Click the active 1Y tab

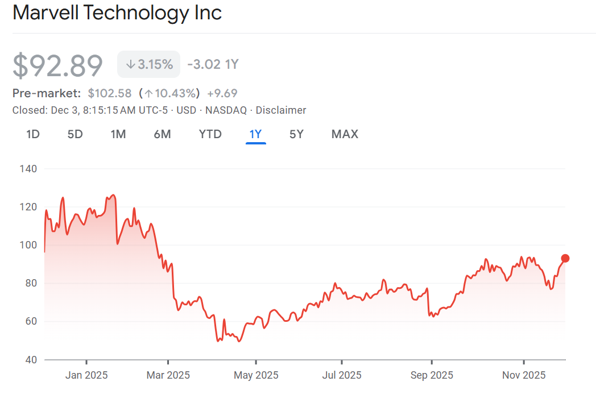coord(255,134)
